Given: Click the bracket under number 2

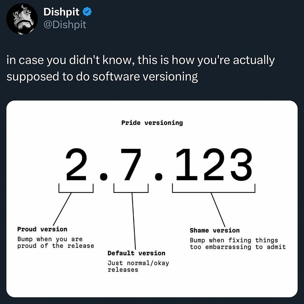Looking at the screenshot, I should pos(76,191).
